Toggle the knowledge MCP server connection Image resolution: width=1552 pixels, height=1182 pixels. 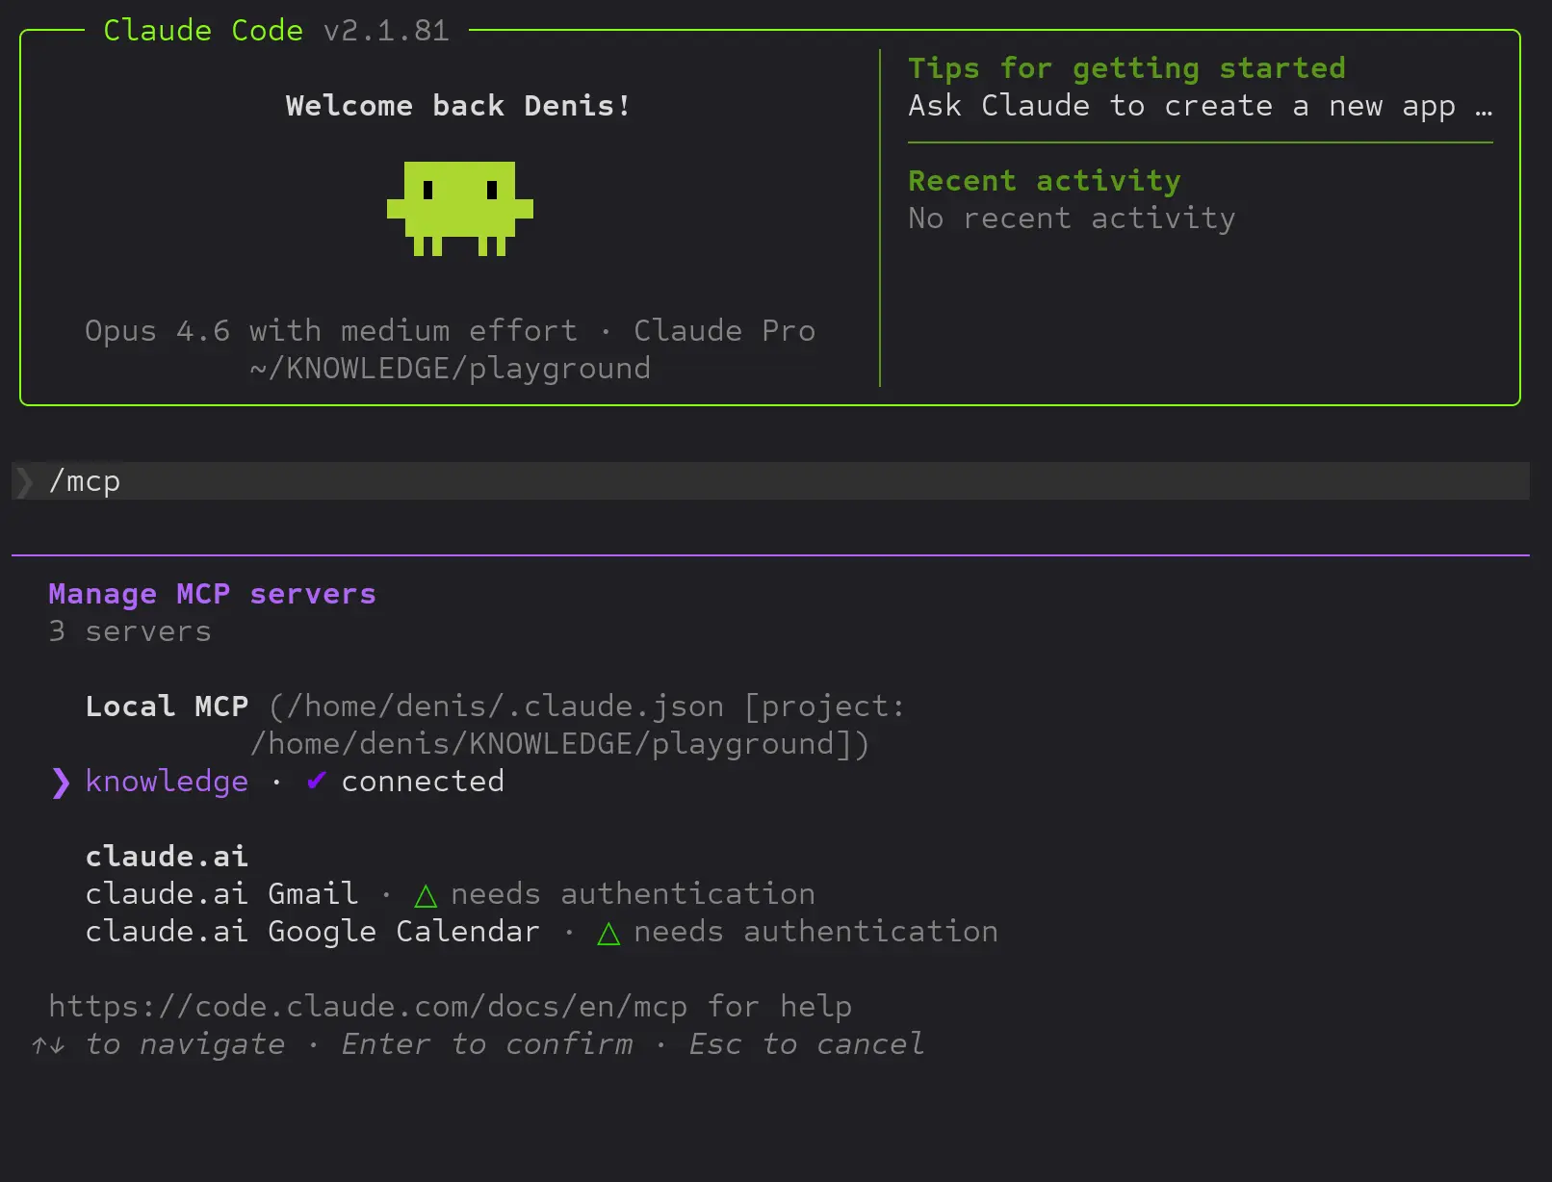pos(167,782)
